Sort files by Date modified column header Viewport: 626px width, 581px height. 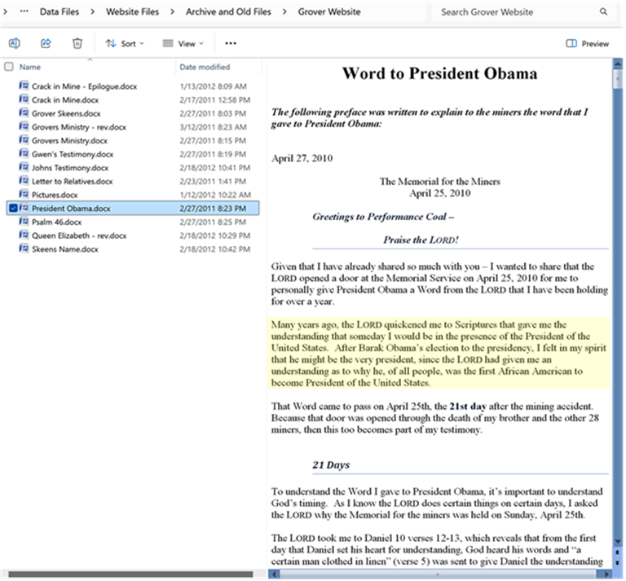point(205,67)
